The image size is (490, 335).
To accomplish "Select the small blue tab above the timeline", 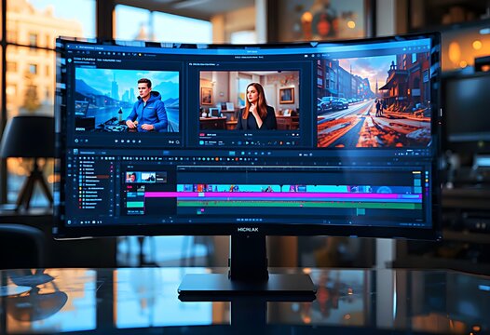I will tap(166, 153).
